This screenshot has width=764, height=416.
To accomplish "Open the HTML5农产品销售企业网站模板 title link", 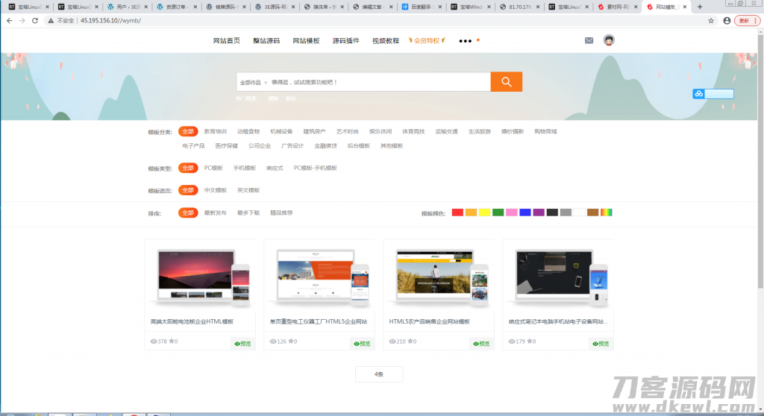I will point(429,321).
